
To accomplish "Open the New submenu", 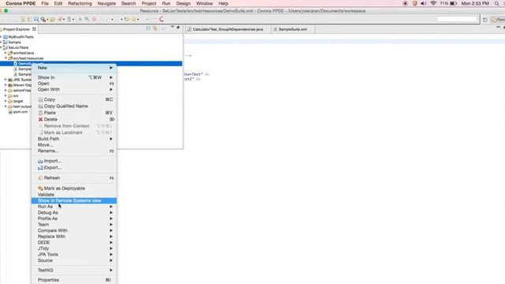I will 74,68.
